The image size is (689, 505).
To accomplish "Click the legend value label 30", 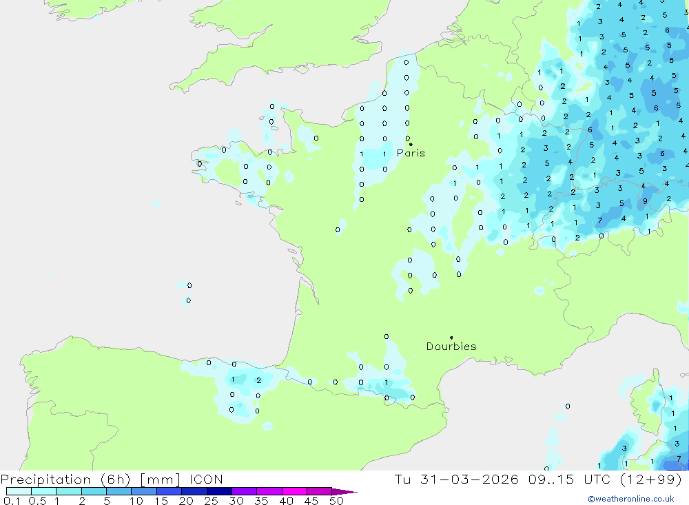I will (236, 501).
